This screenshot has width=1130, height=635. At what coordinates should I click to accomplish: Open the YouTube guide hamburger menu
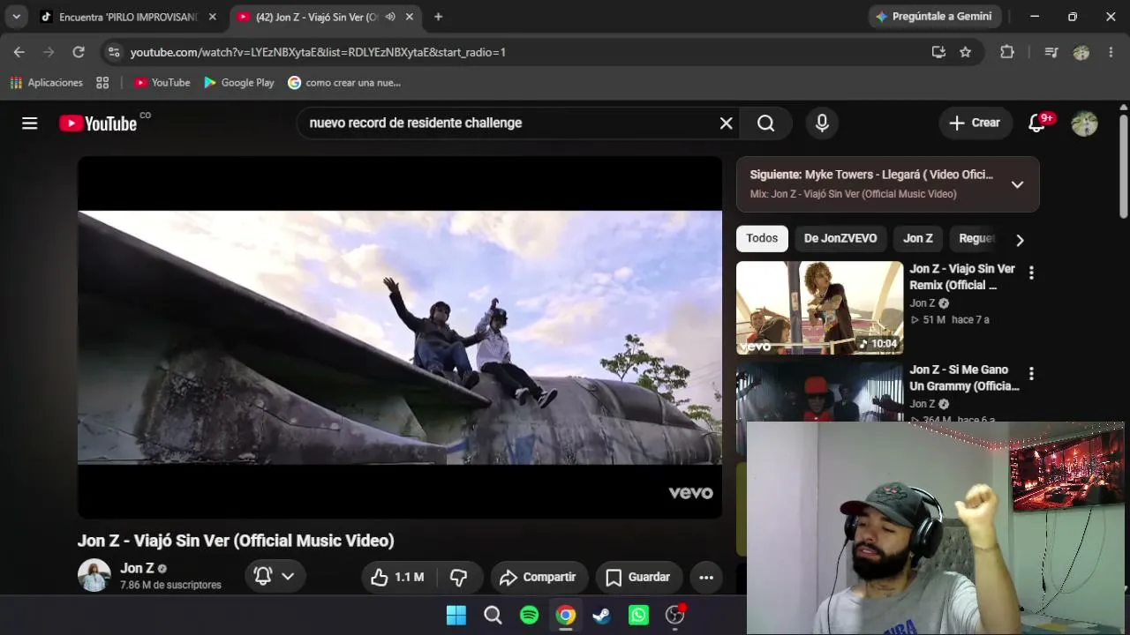pos(30,123)
